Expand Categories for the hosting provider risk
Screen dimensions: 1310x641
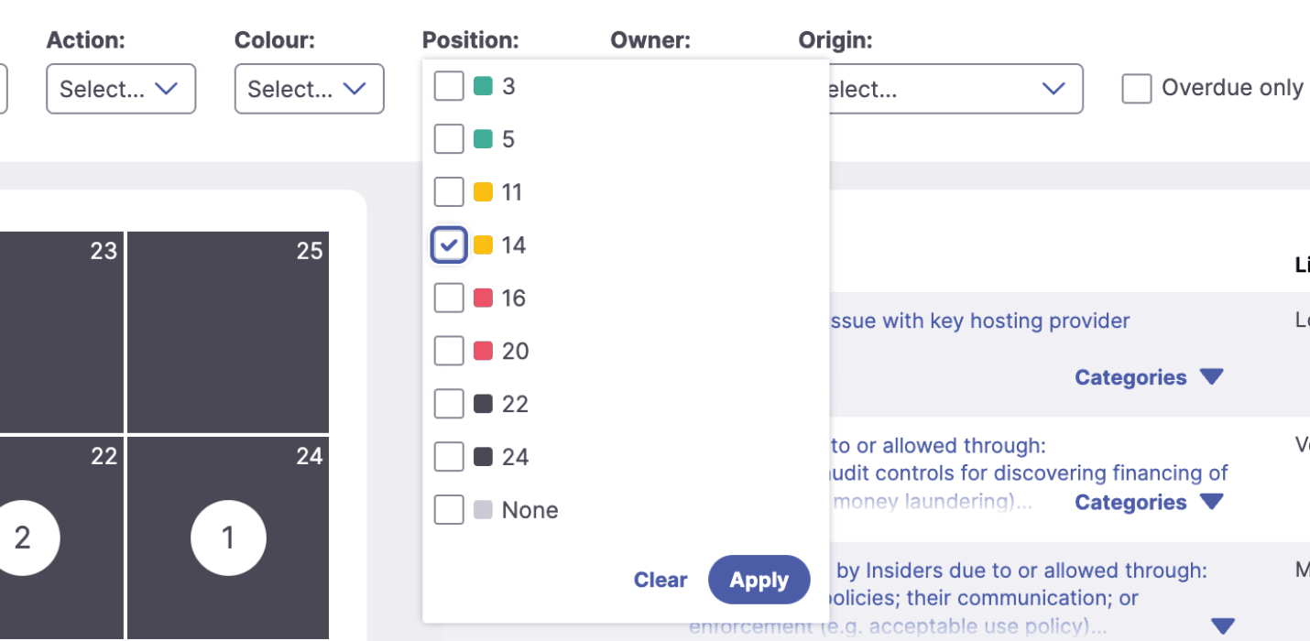pyautogui.click(x=1149, y=376)
